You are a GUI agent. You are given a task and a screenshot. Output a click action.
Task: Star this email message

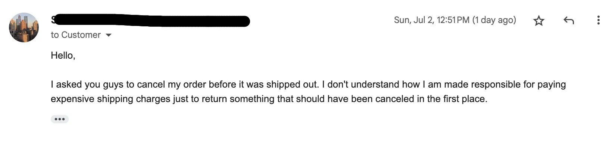coord(538,21)
